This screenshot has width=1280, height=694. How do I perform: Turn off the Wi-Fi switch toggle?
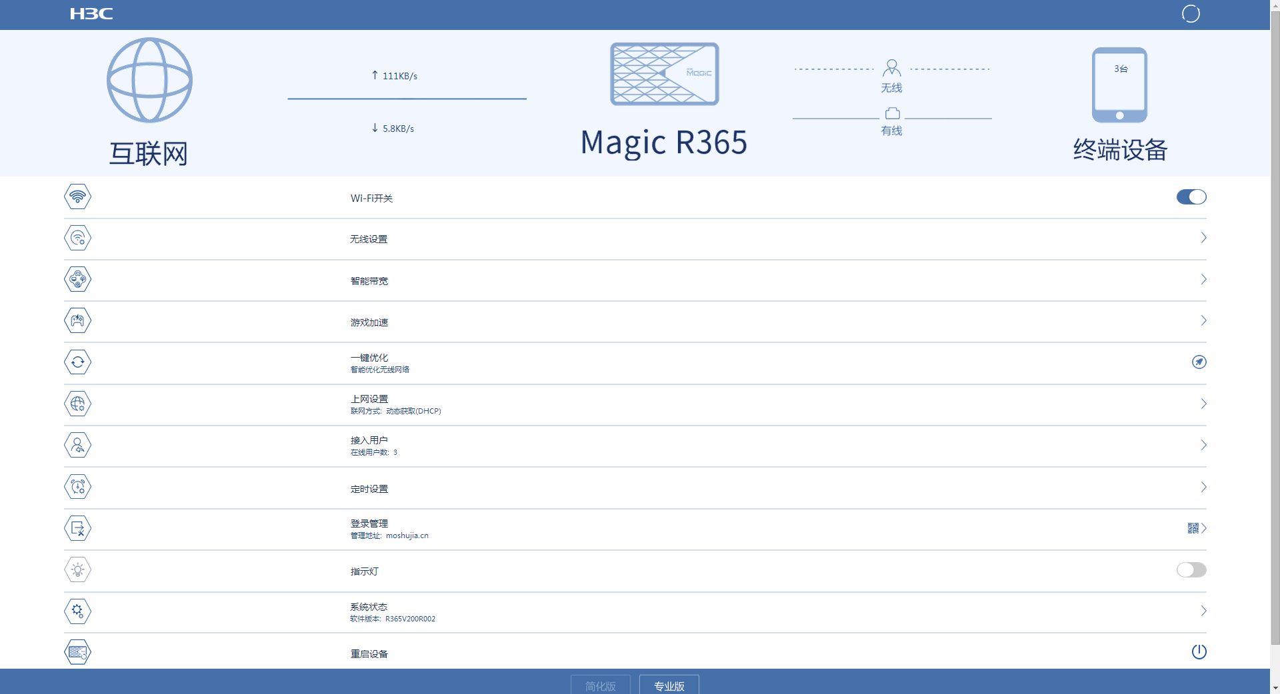click(x=1191, y=196)
